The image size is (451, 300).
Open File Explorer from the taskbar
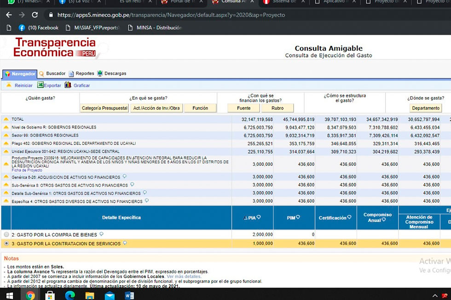point(89,295)
